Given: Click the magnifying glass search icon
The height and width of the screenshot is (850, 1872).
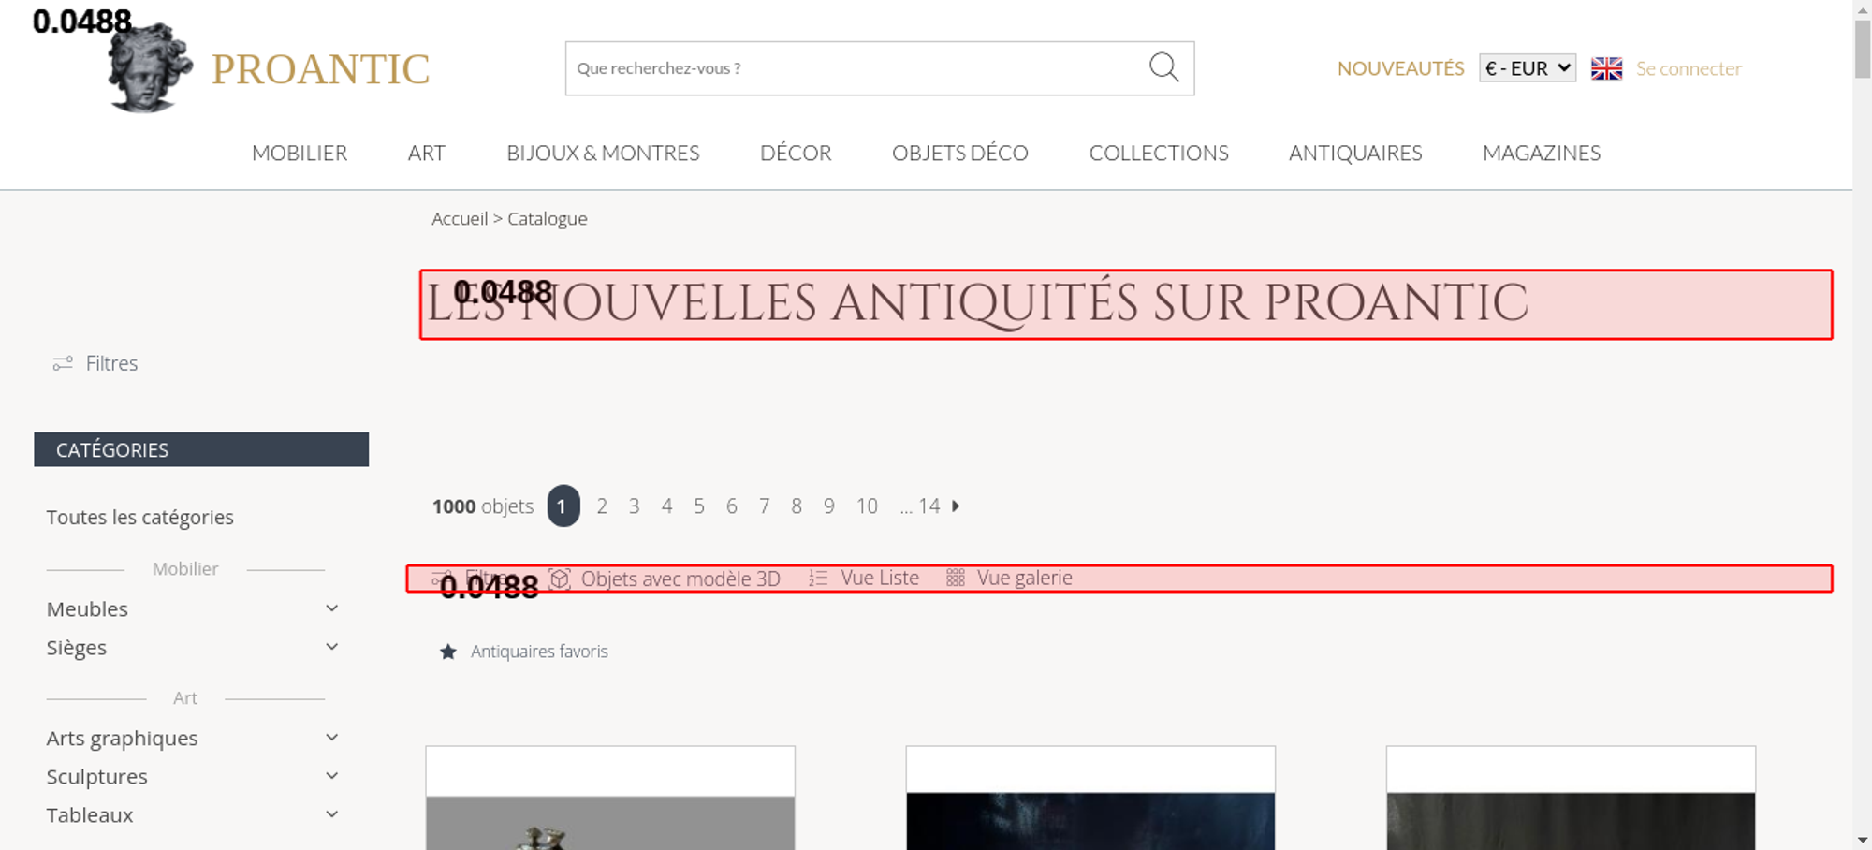Looking at the screenshot, I should pos(1163,67).
